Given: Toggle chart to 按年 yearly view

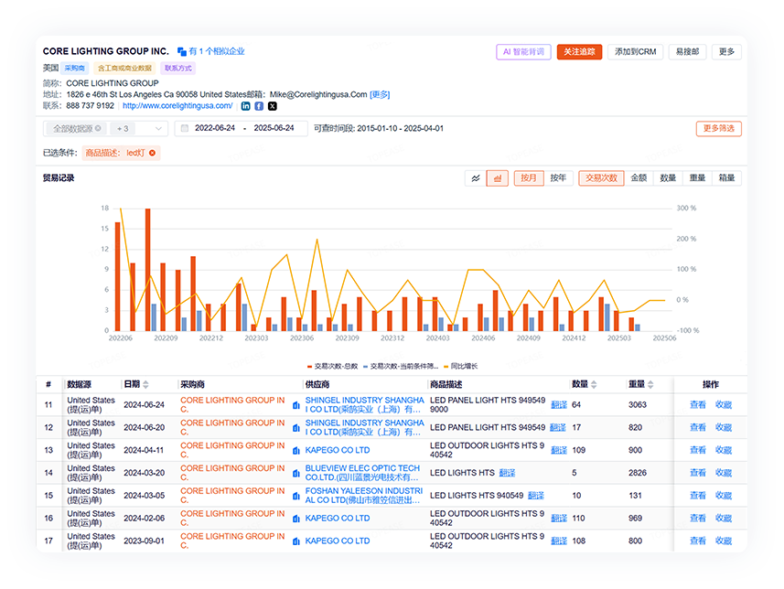Looking at the screenshot, I should (558, 178).
